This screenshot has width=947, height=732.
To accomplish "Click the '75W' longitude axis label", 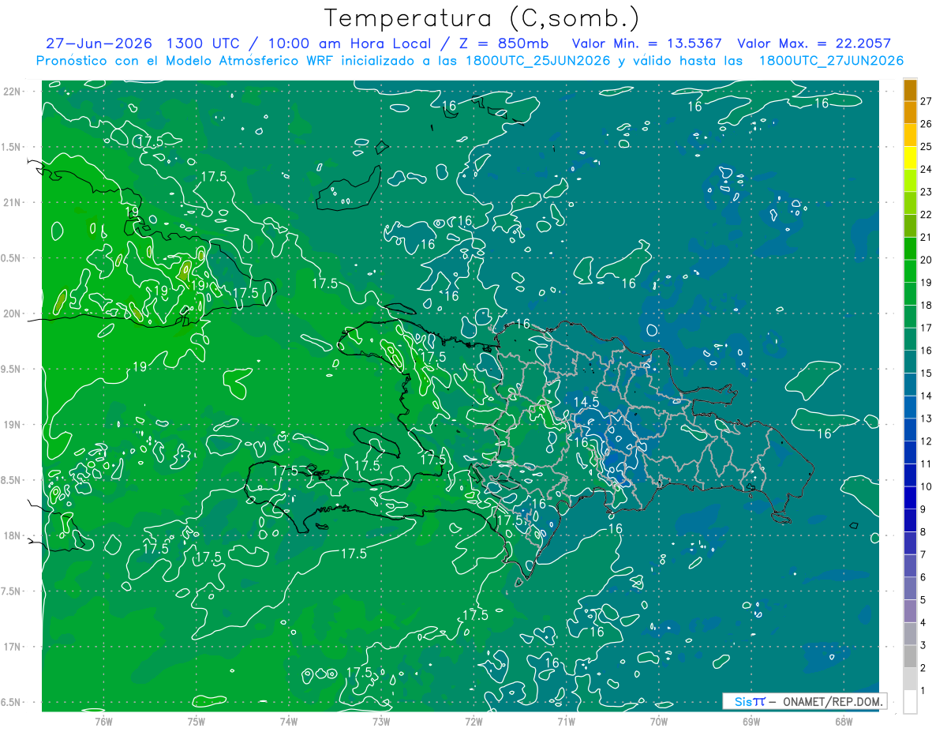I will point(197,722).
